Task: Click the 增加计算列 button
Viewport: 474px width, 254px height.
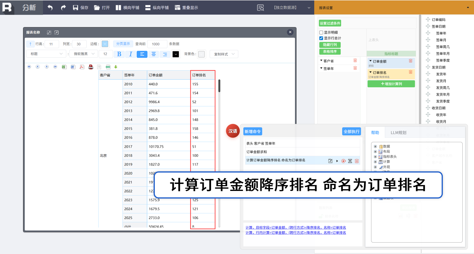Action: (391, 84)
